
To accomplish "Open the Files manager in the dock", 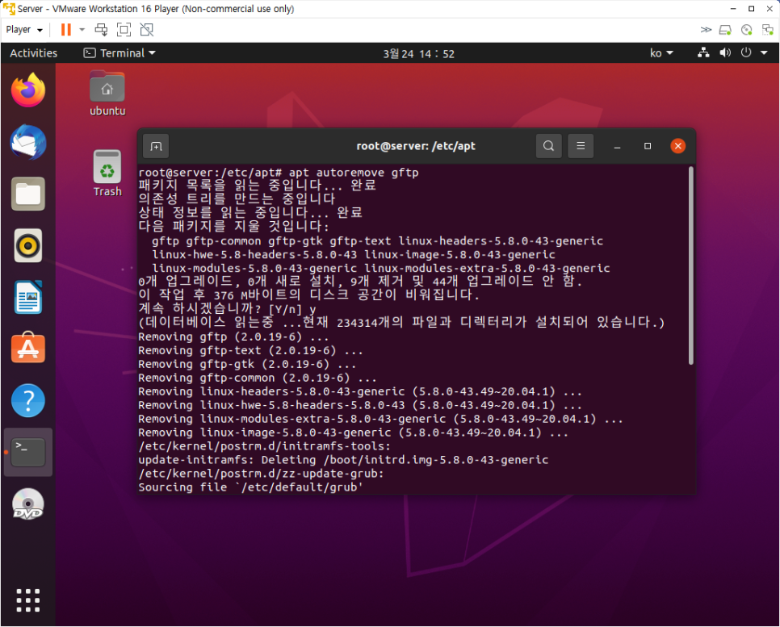I will tap(27, 194).
